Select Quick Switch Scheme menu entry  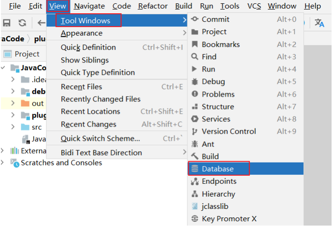[x=101, y=138]
